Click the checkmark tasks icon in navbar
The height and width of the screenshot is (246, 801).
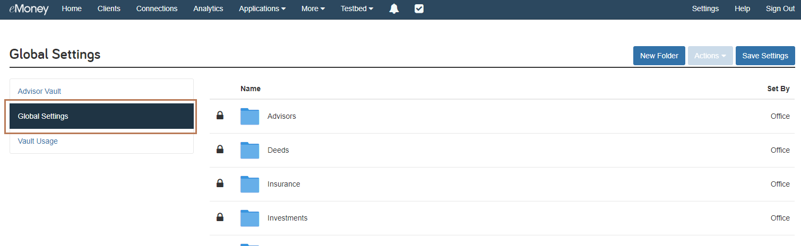coord(419,8)
